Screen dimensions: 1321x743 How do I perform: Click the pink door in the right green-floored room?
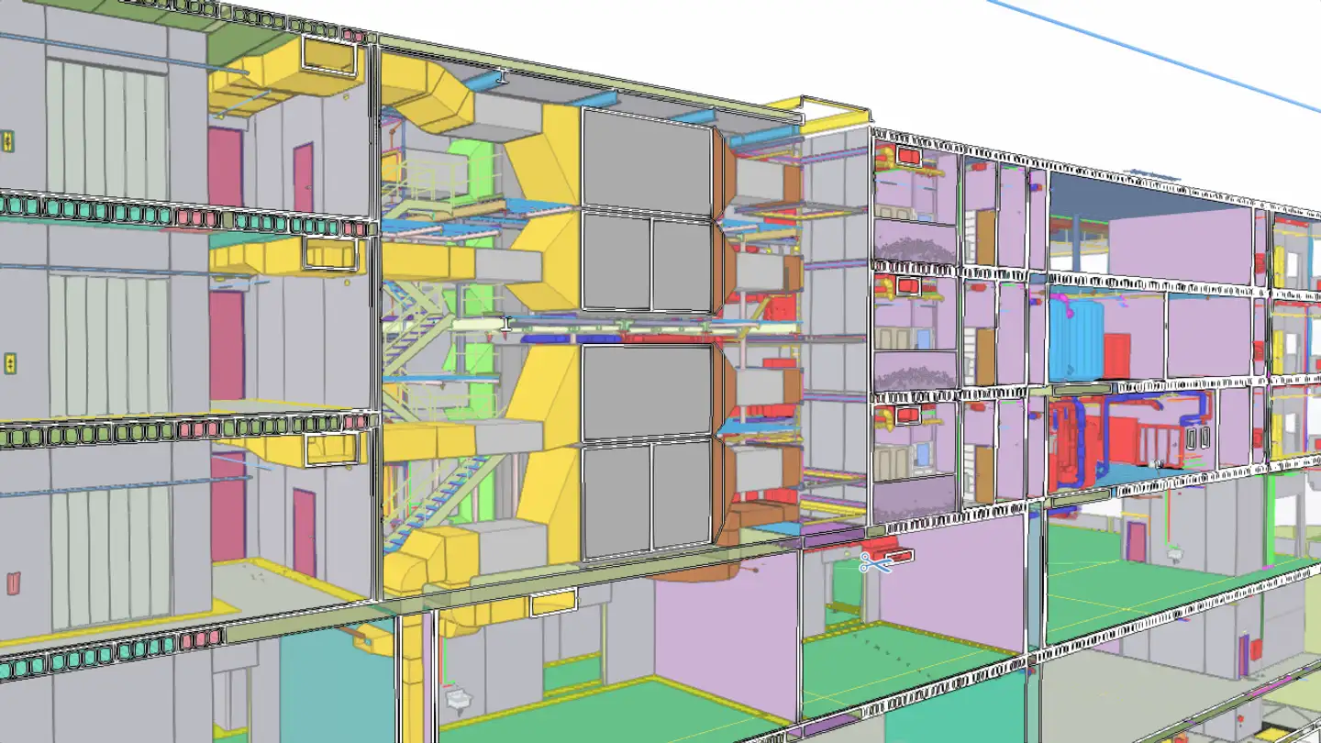(1136, 541)
